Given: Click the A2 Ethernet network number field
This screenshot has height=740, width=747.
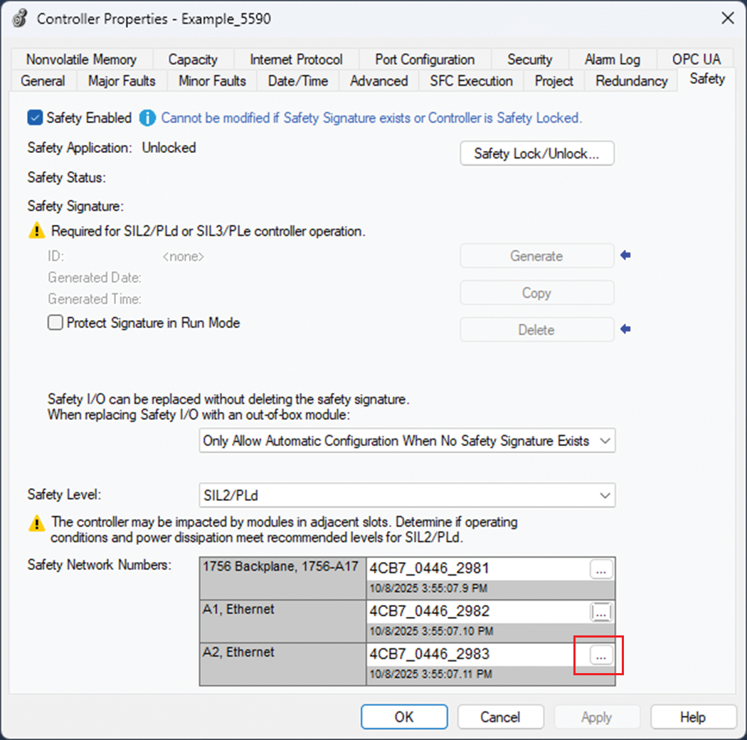Looking at the screenshot, I should click(477, 654).
